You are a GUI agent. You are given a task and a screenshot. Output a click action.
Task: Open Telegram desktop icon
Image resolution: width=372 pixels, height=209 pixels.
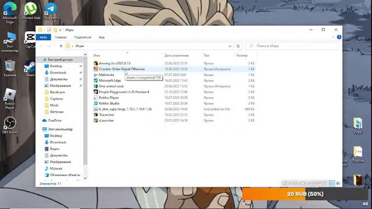51,10
